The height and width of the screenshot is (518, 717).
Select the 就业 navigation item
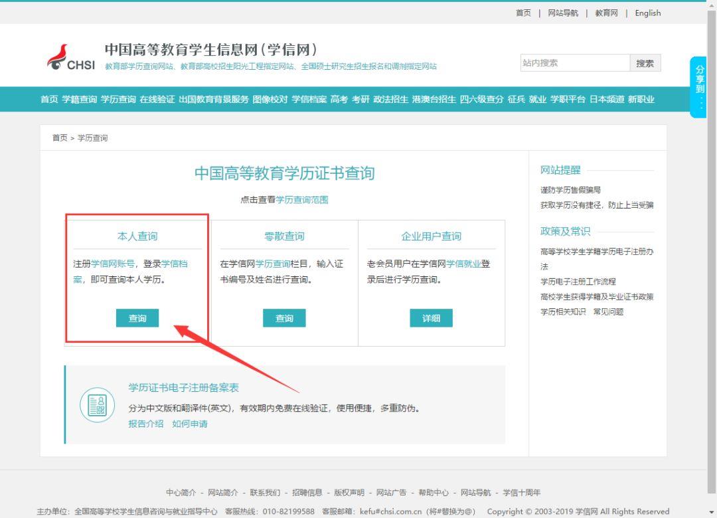pyautogui.click(x=538, y=100)
